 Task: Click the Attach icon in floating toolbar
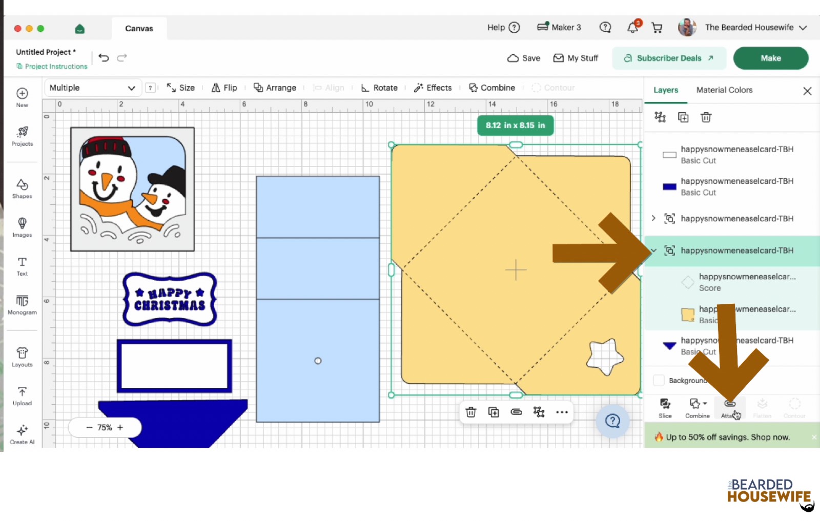point(516,412)
